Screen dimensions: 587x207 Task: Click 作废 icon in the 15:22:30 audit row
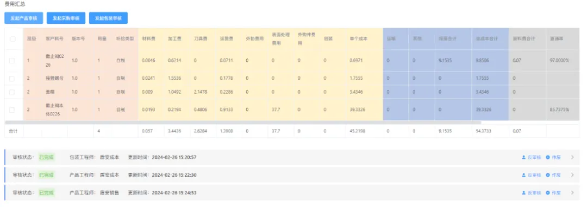tap(548, 175)
